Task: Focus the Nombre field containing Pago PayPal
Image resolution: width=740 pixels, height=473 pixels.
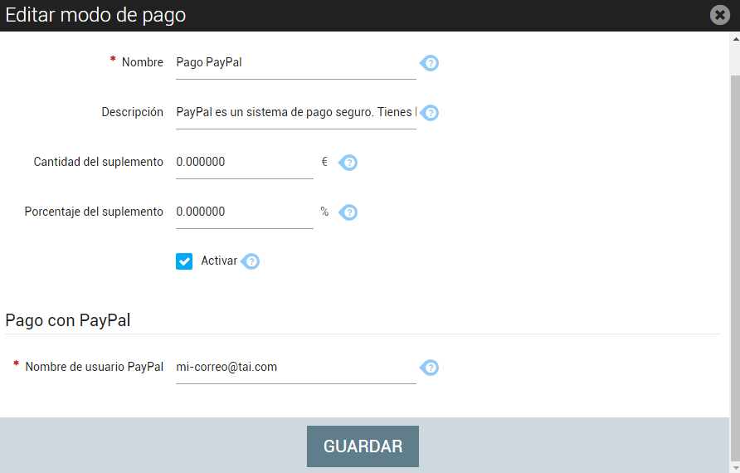Action: 296,63
